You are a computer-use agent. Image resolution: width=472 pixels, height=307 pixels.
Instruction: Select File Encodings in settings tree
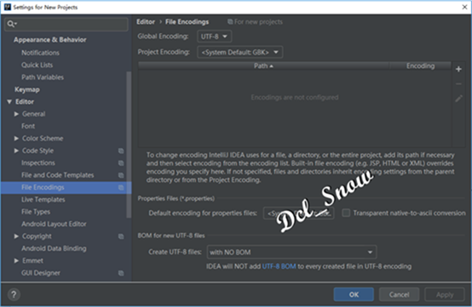click(66, 187)
